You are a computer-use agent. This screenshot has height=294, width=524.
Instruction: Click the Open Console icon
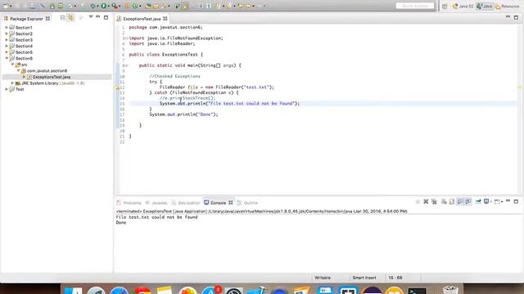497,202
